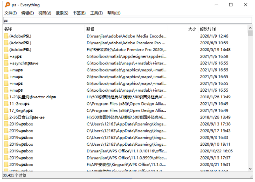Click the scrollbar down arrow
Image resolution: width=255 pixels, height=182 pixels.
tap(250, 169)
